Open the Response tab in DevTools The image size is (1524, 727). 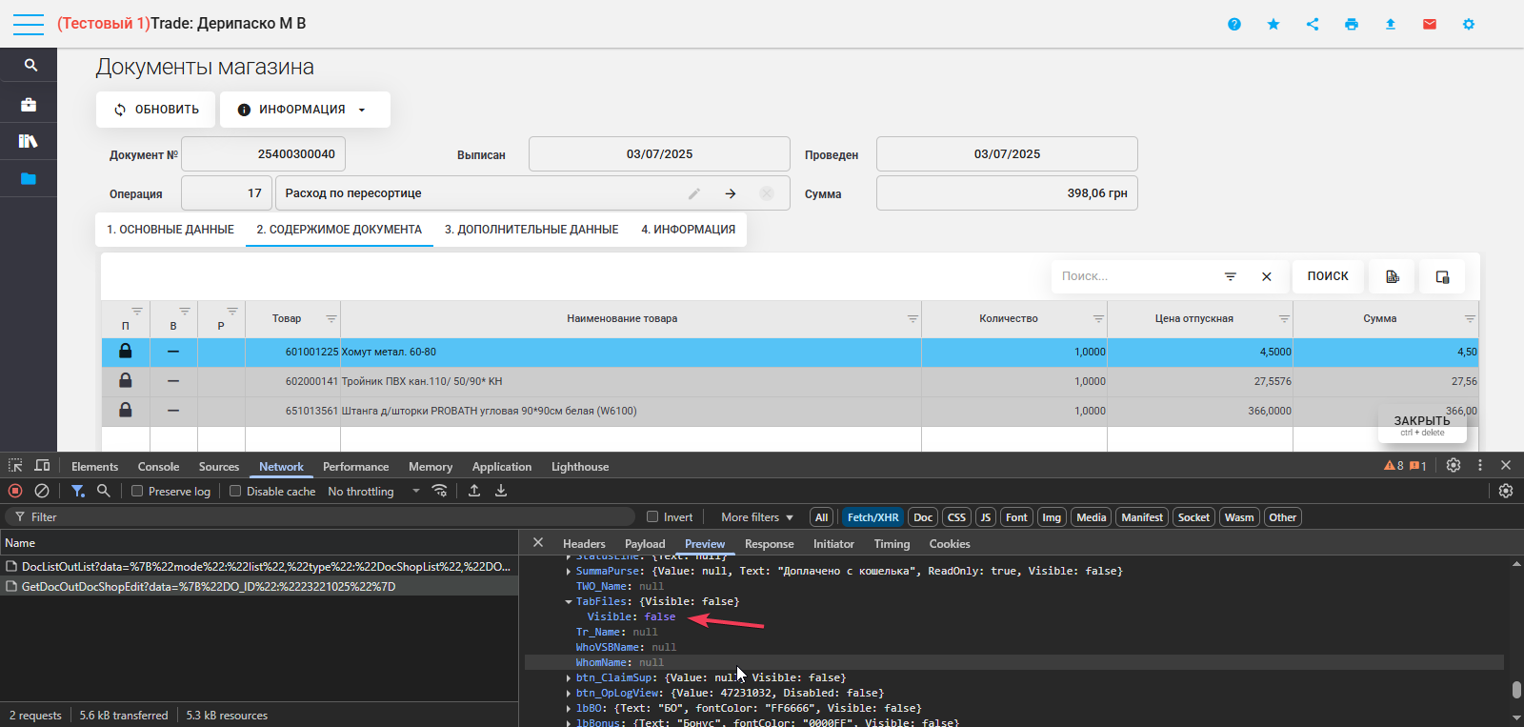(769, 544)
